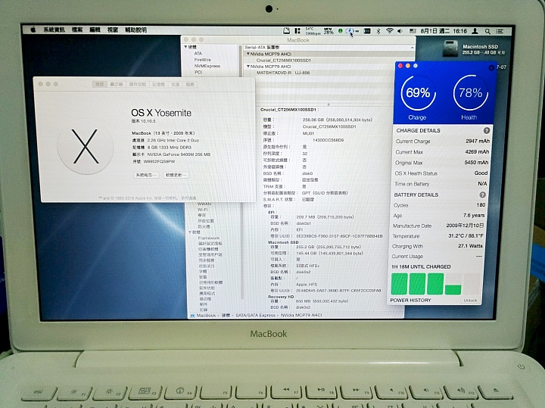The image size is (545, 408).
Task: Open battery app settings gear icon
Action: tap(490, 68)
